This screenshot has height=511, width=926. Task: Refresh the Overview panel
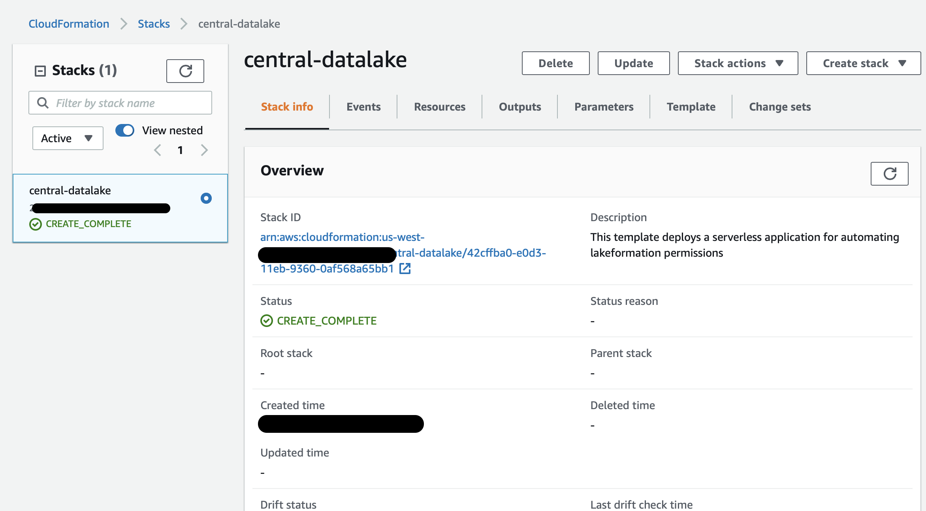pyautogui.click(x=889, y=174)
